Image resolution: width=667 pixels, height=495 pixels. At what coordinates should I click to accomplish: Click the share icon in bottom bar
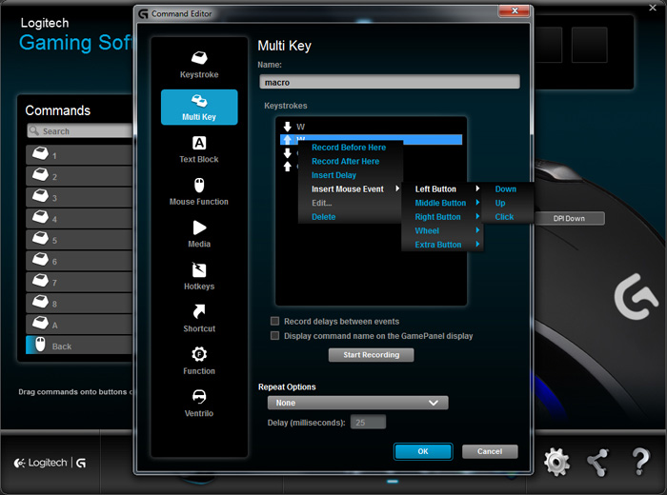pos(597,463)
